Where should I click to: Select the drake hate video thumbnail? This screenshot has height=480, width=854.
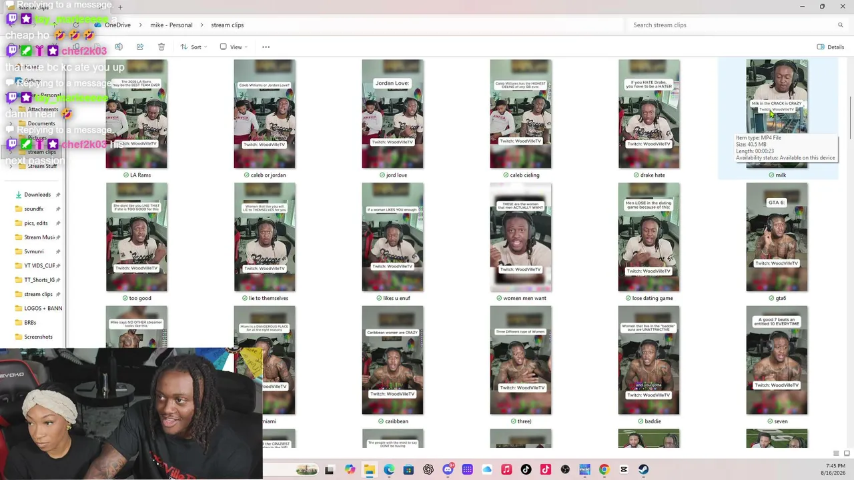tap(649, 114)
